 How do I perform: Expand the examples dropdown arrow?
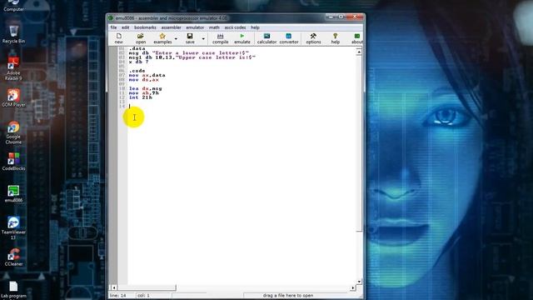pos(176,39)
